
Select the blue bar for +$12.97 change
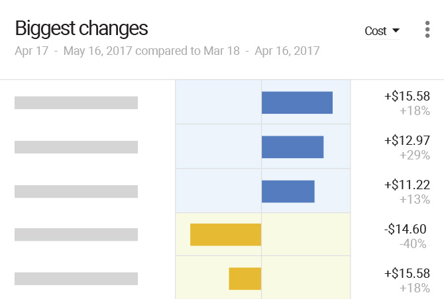tap(292, 147)
